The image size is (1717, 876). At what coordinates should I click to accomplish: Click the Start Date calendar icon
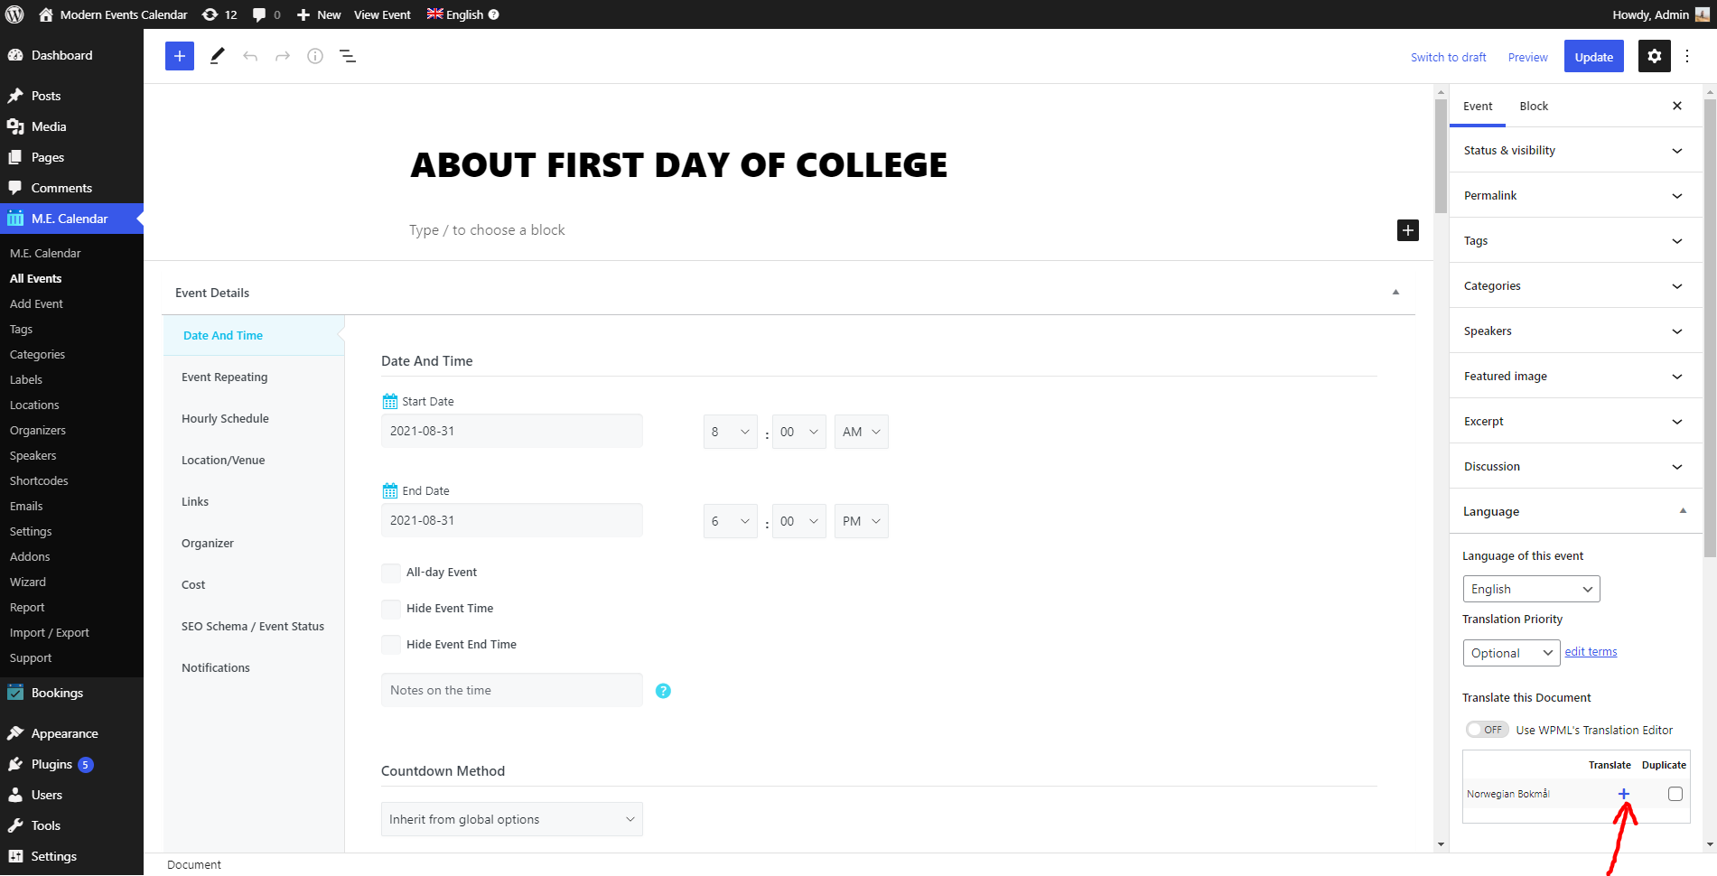tap(390, 401)
